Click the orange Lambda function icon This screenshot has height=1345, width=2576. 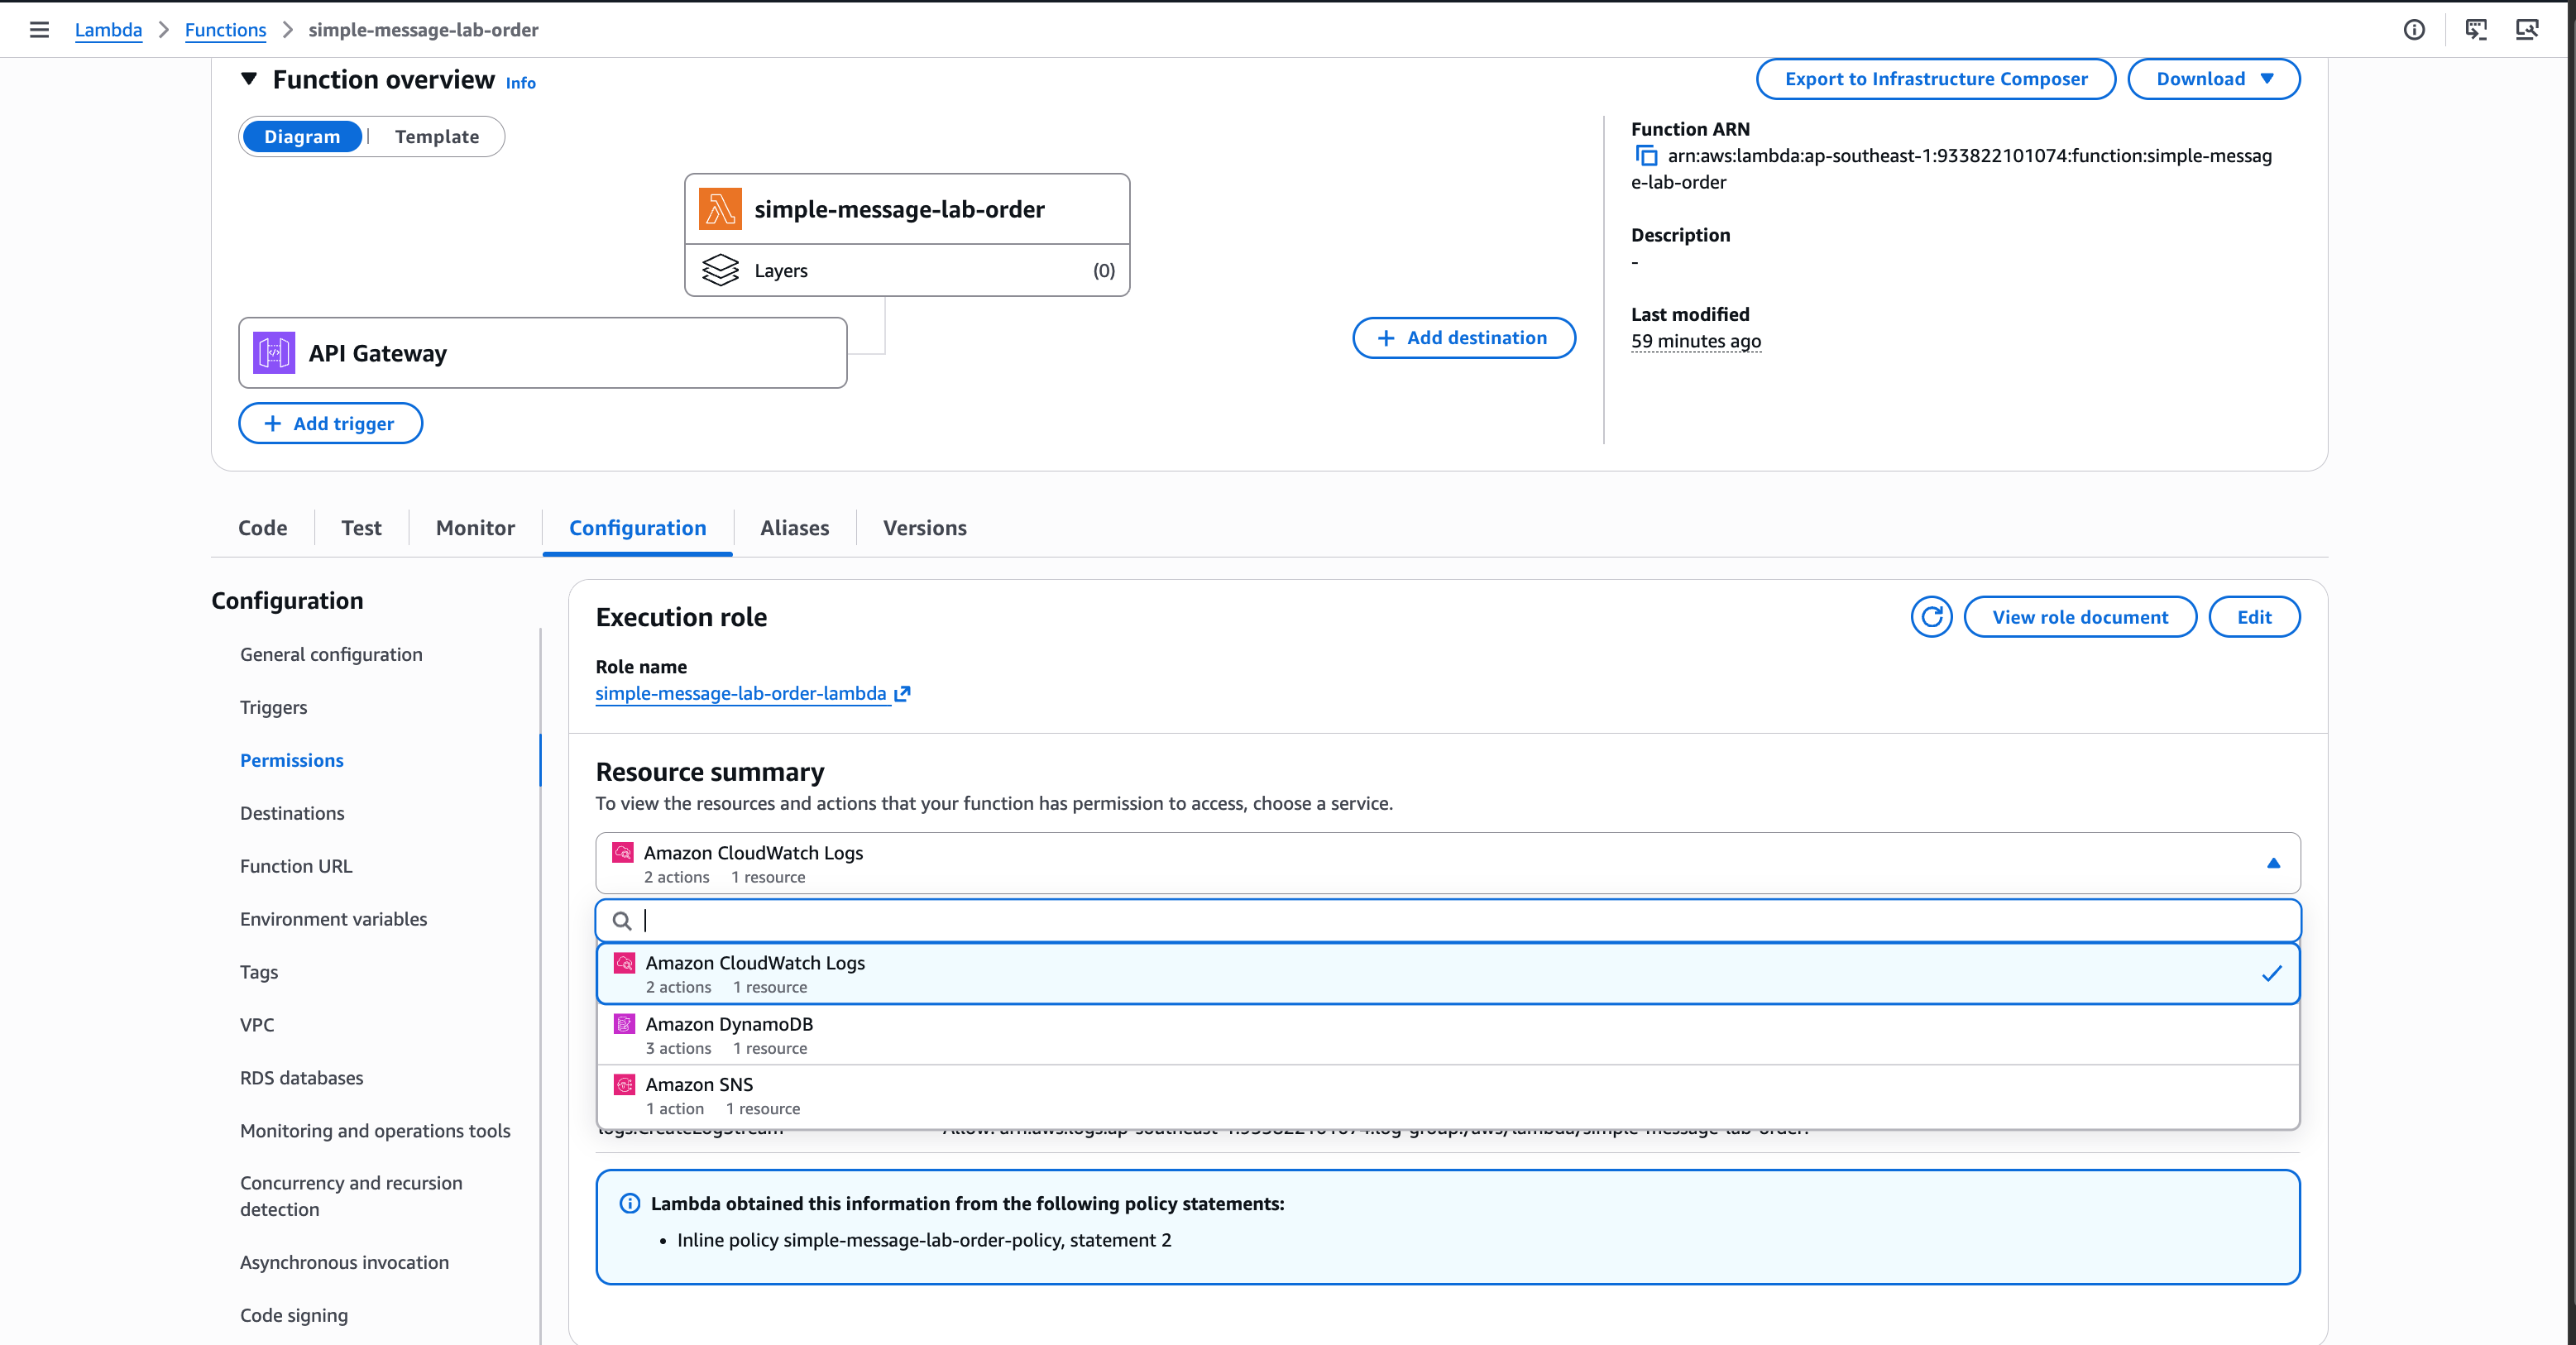tap(720, 209)
